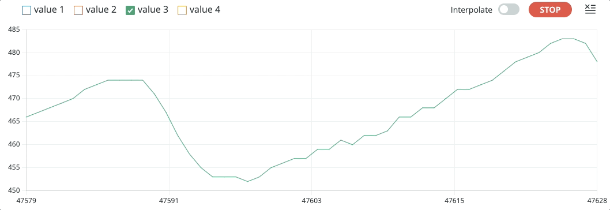This screenshot has width=610, height=210.
Task: Clear the plot with the clear-lines icon
Action: coord(590,10)
